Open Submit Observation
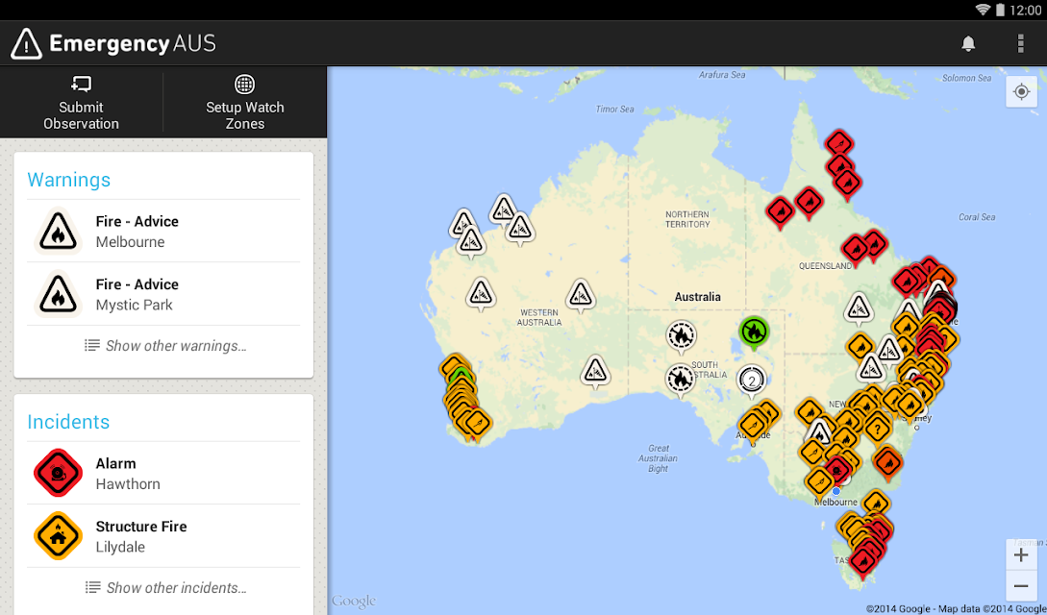This screenshot has width=1047, height=615. point(82,101)
